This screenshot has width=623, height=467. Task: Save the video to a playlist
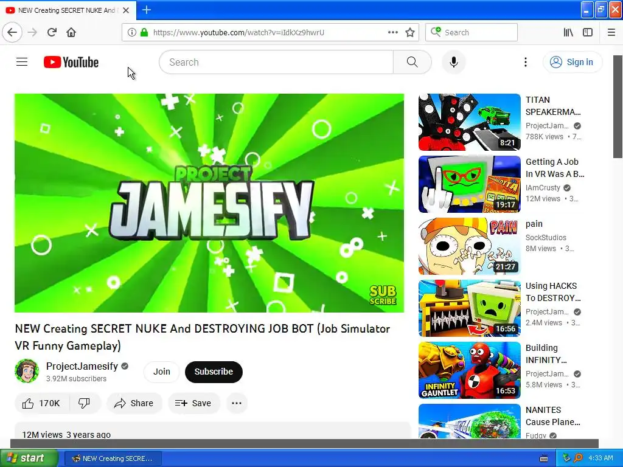click(x=193, y=403)
